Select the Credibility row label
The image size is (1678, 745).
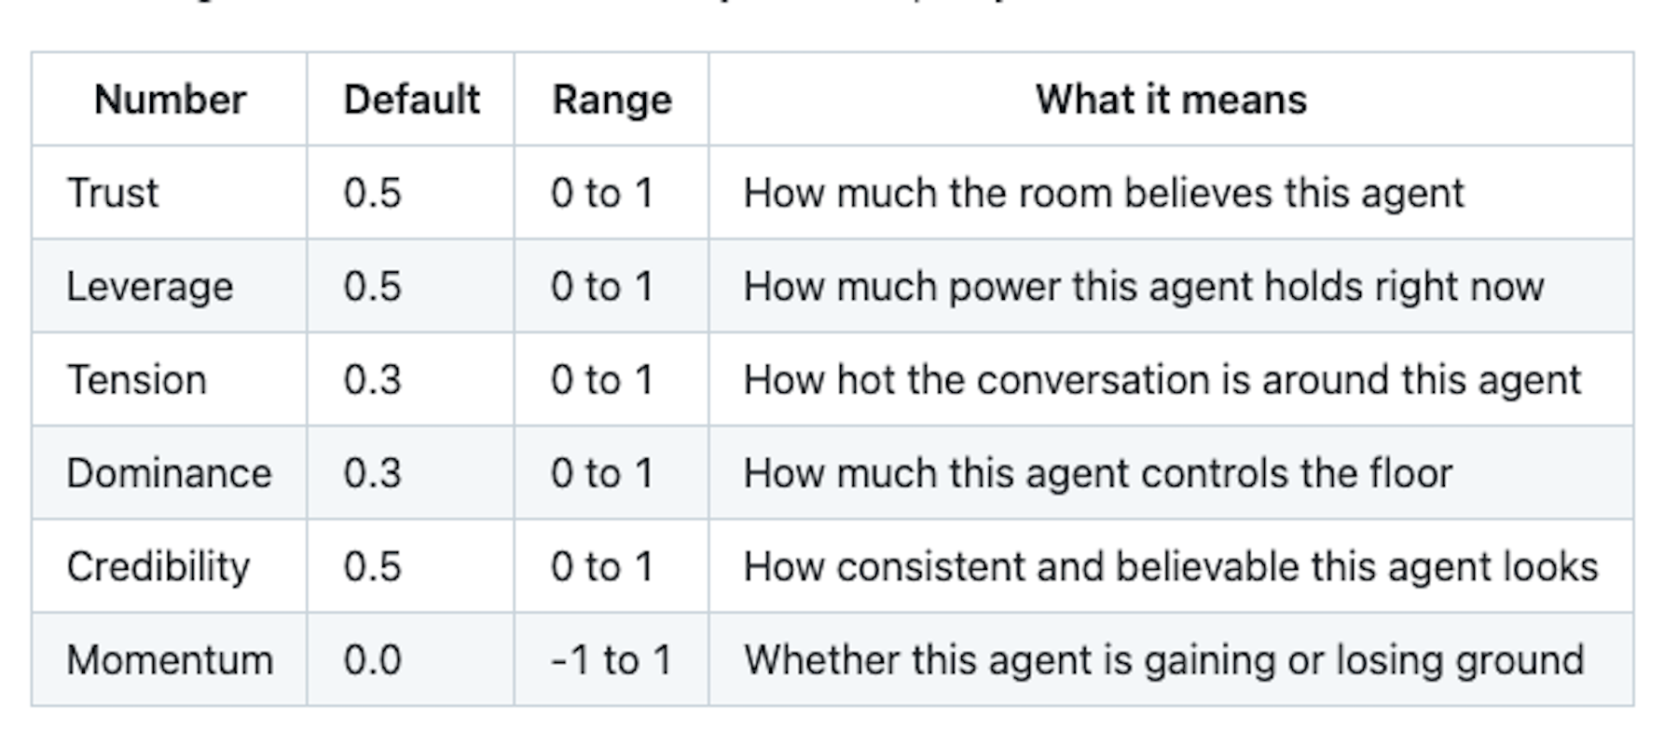pos(158,566)
